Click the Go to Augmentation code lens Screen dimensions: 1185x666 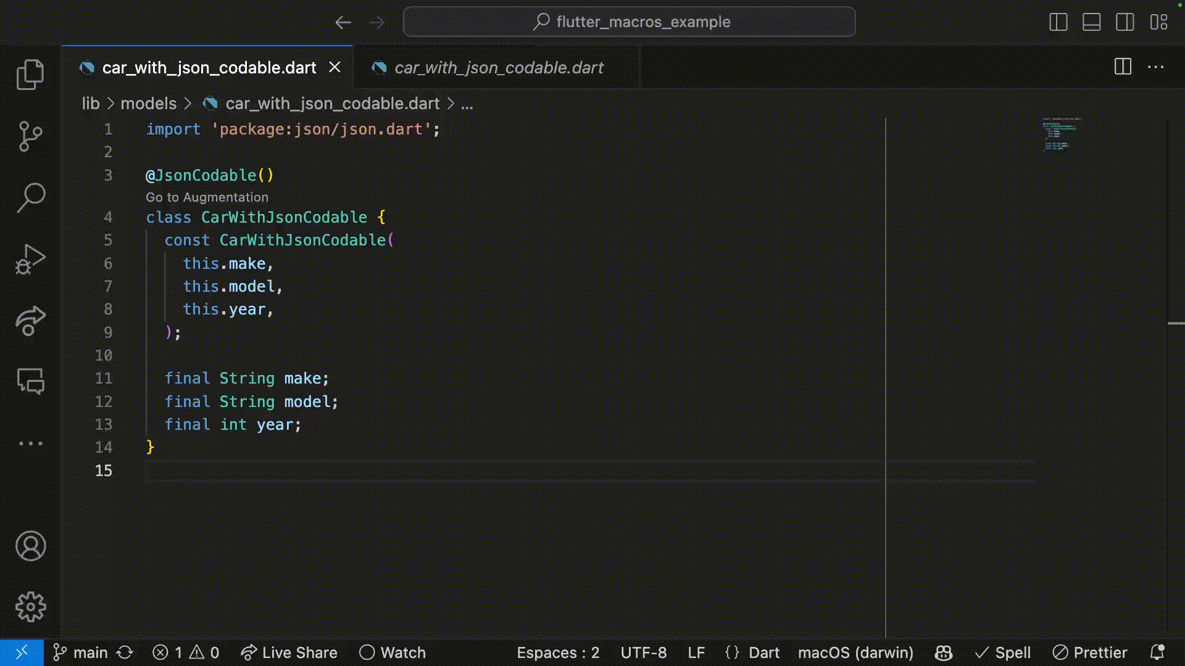207,197
